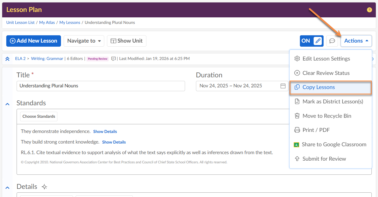The image size is (378, 197).
Task: Open the Unit Lesson List breadcrumb link
Action: [20, 23]
